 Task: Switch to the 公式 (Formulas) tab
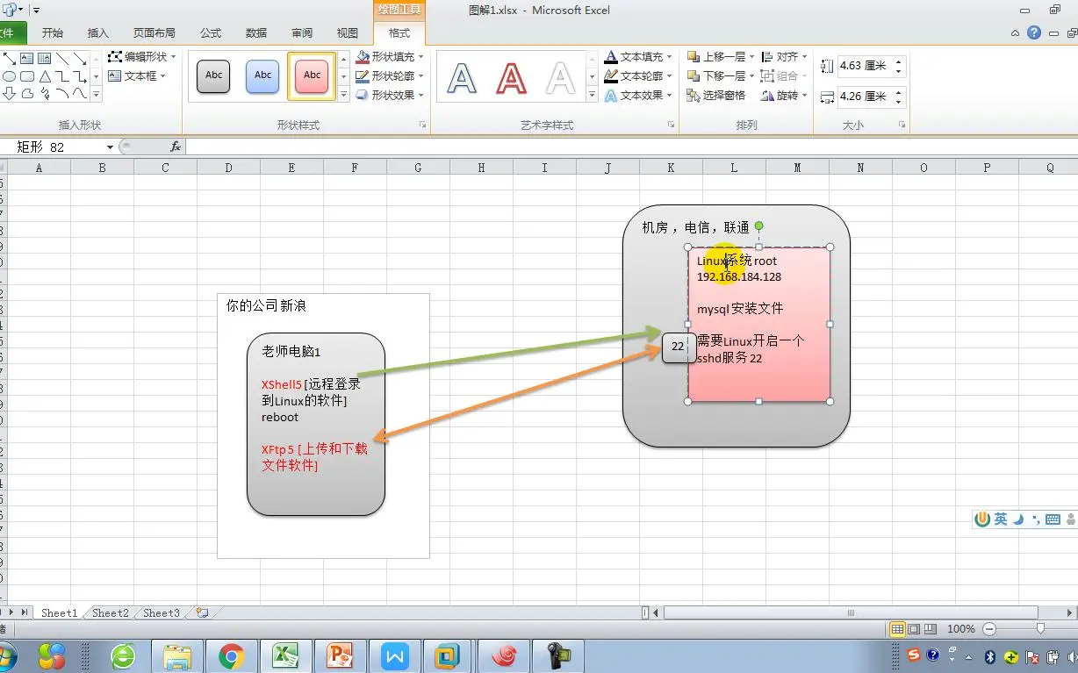[x=211, y=33]
